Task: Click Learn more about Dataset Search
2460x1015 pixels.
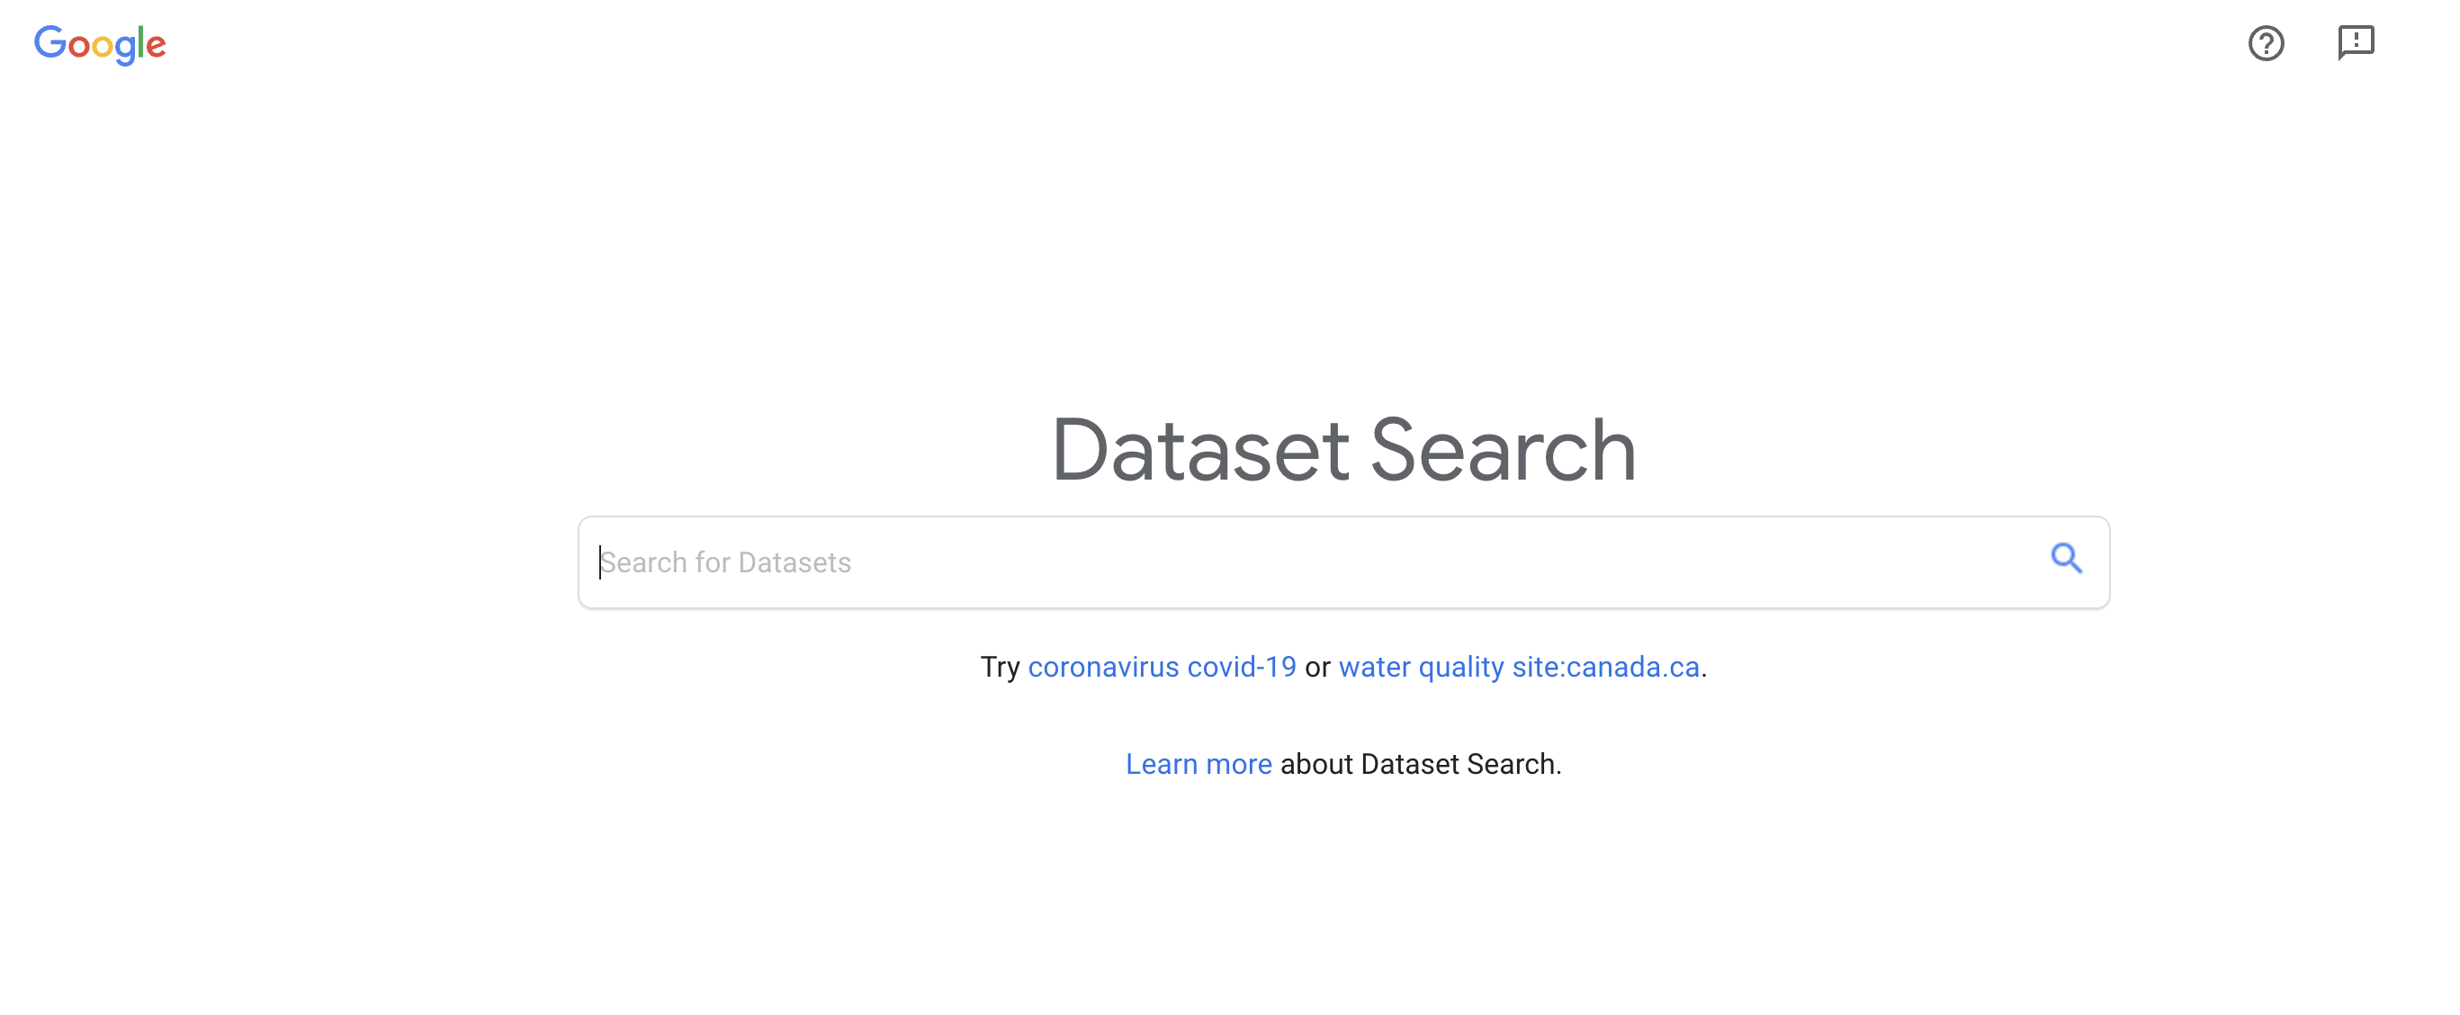Action: pos(1199,763)
